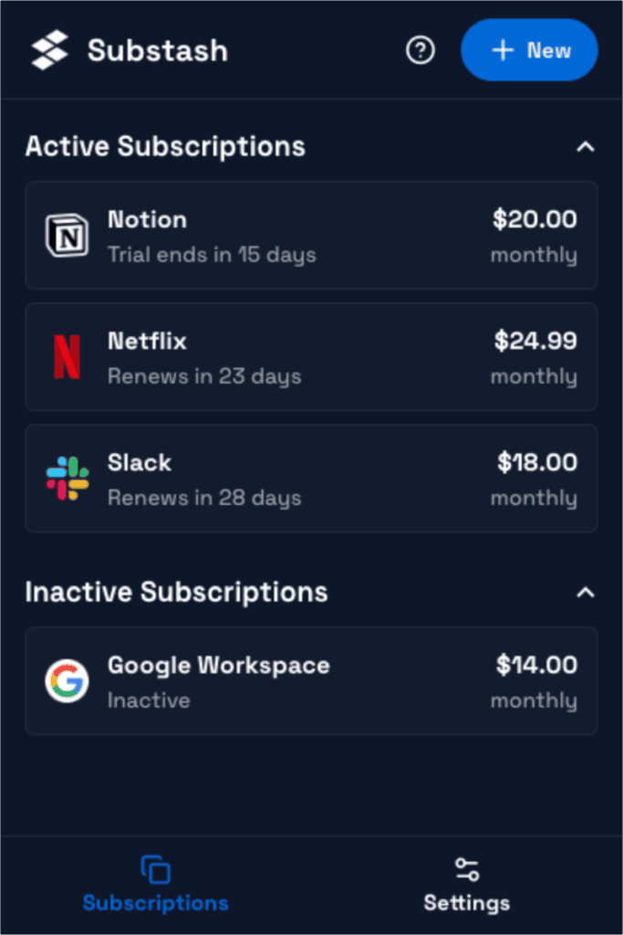623x935 pixels.
Task: Click the Substash title text
Action: 158,50
